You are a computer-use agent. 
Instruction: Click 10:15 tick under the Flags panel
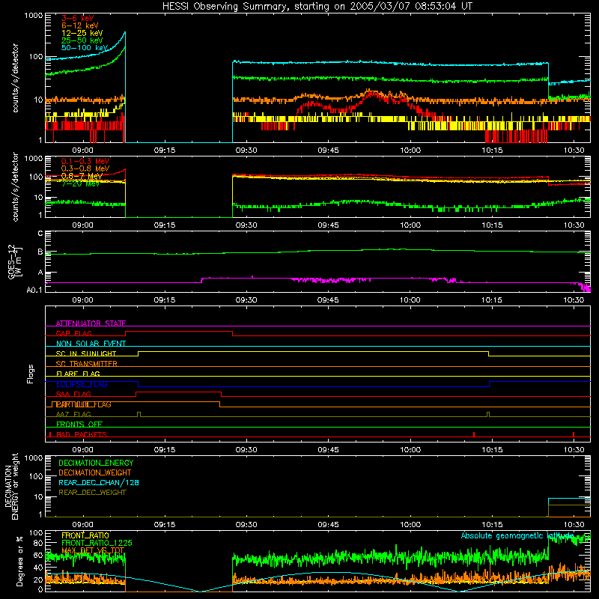[492, 450]
